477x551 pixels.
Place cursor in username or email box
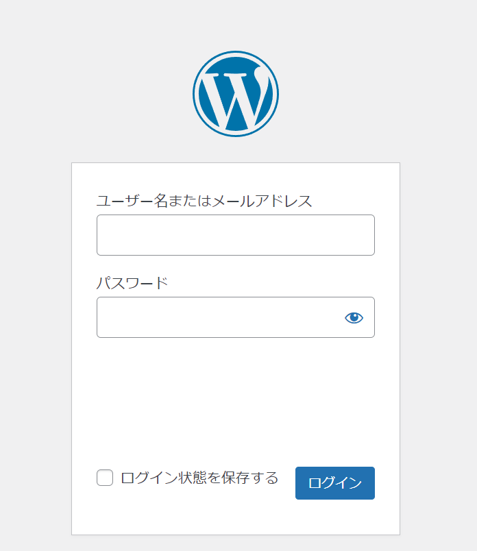point(236,235)
